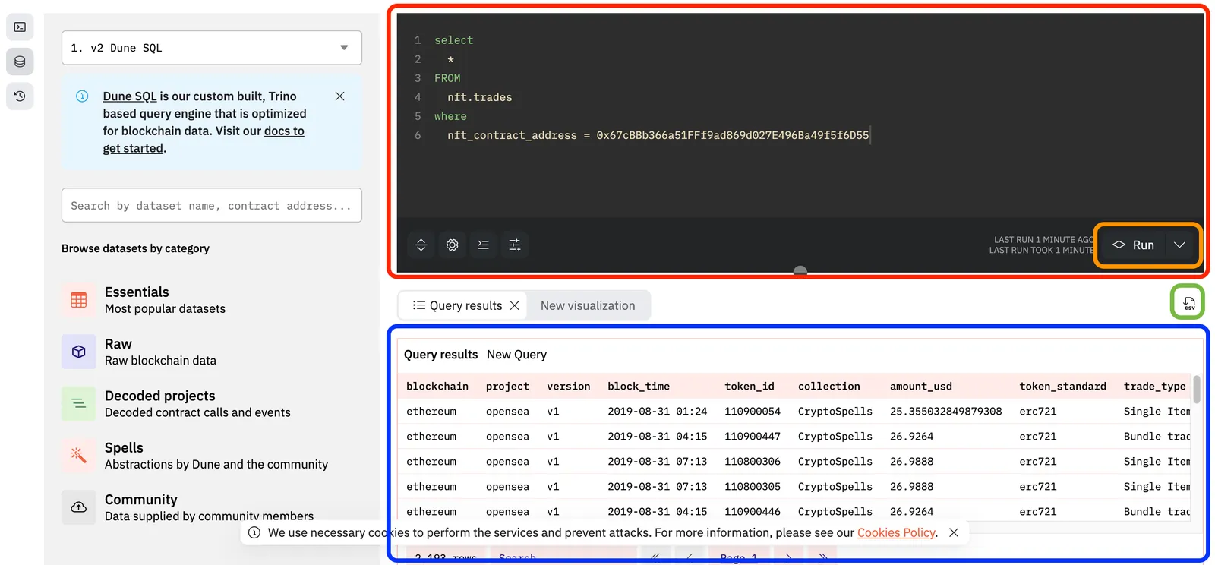
Task: Click the results table vertical scrollbar
Action: coord(1197,390)
